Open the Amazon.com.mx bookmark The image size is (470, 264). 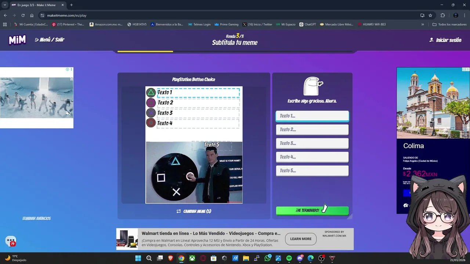point(106,25)
